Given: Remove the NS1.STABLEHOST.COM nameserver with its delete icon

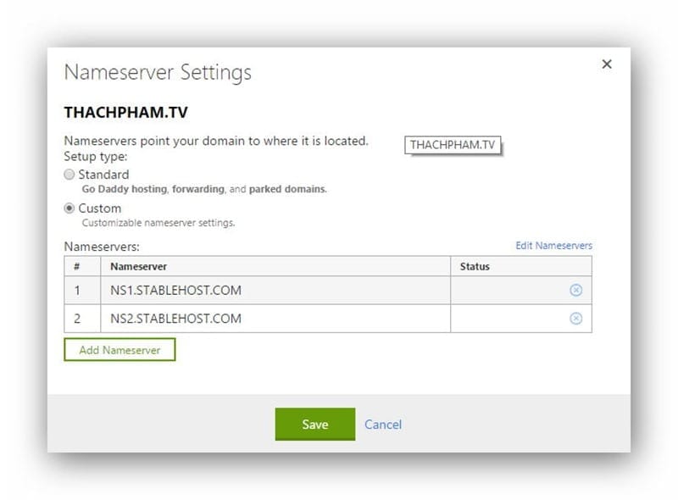Looking at the screenshot, I should (x=575, y=290).
